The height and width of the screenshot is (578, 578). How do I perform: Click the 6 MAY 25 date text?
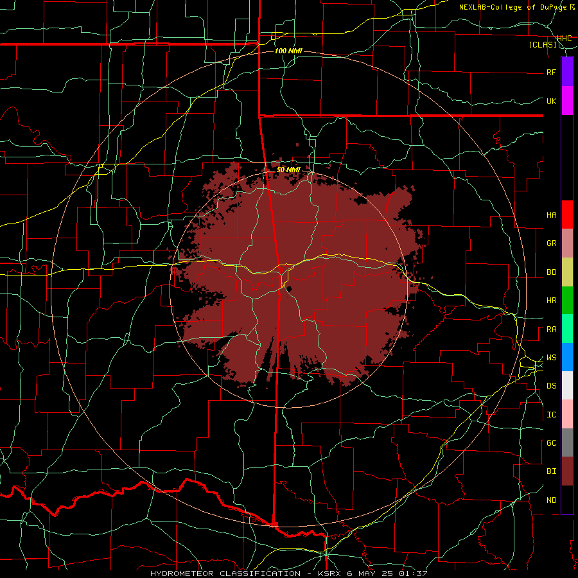pyautogui.click(x=369, y=574)
